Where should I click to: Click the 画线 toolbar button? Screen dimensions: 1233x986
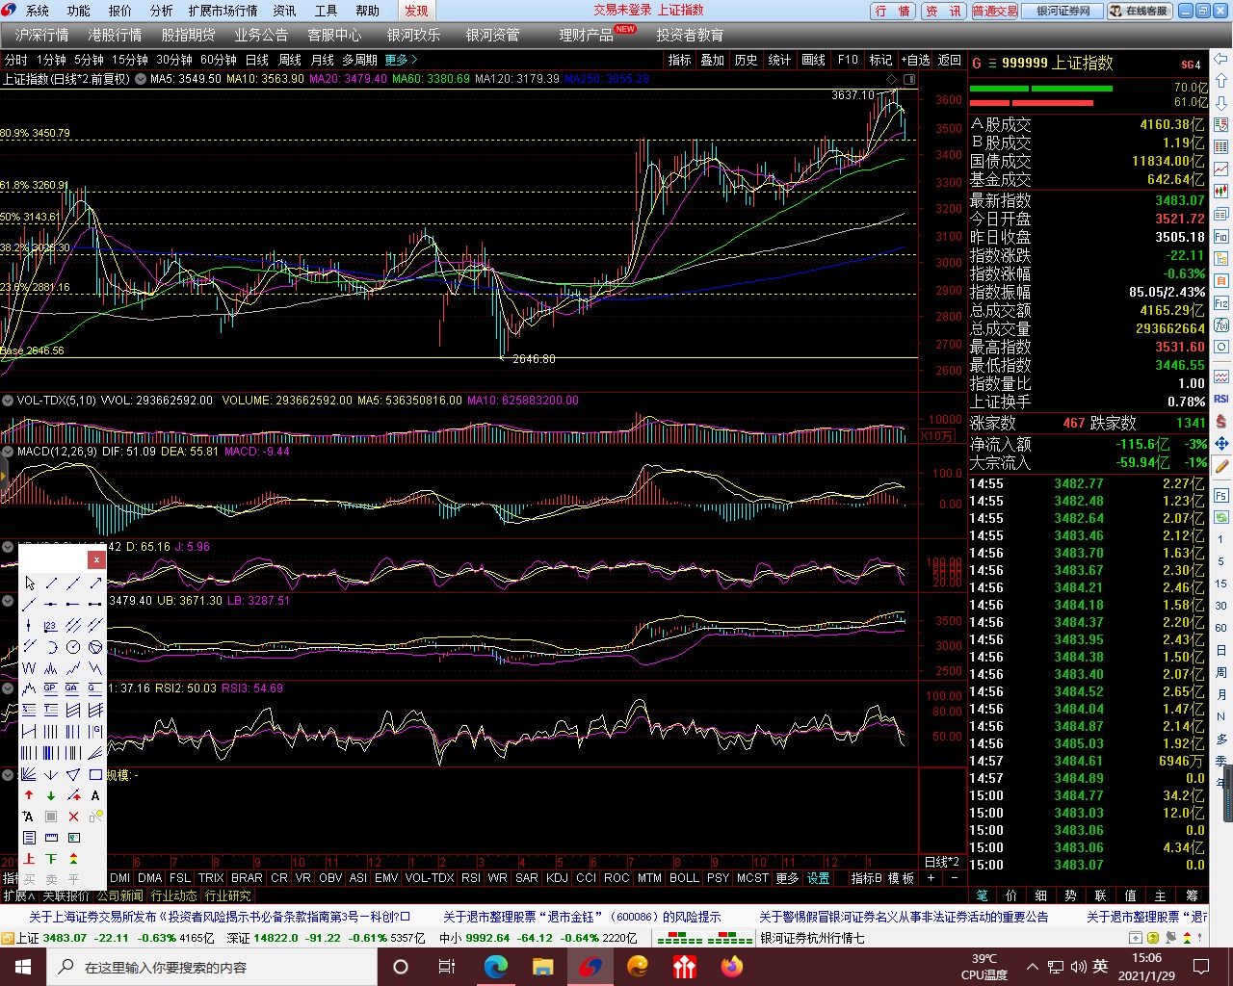click(x=814, y=60)
